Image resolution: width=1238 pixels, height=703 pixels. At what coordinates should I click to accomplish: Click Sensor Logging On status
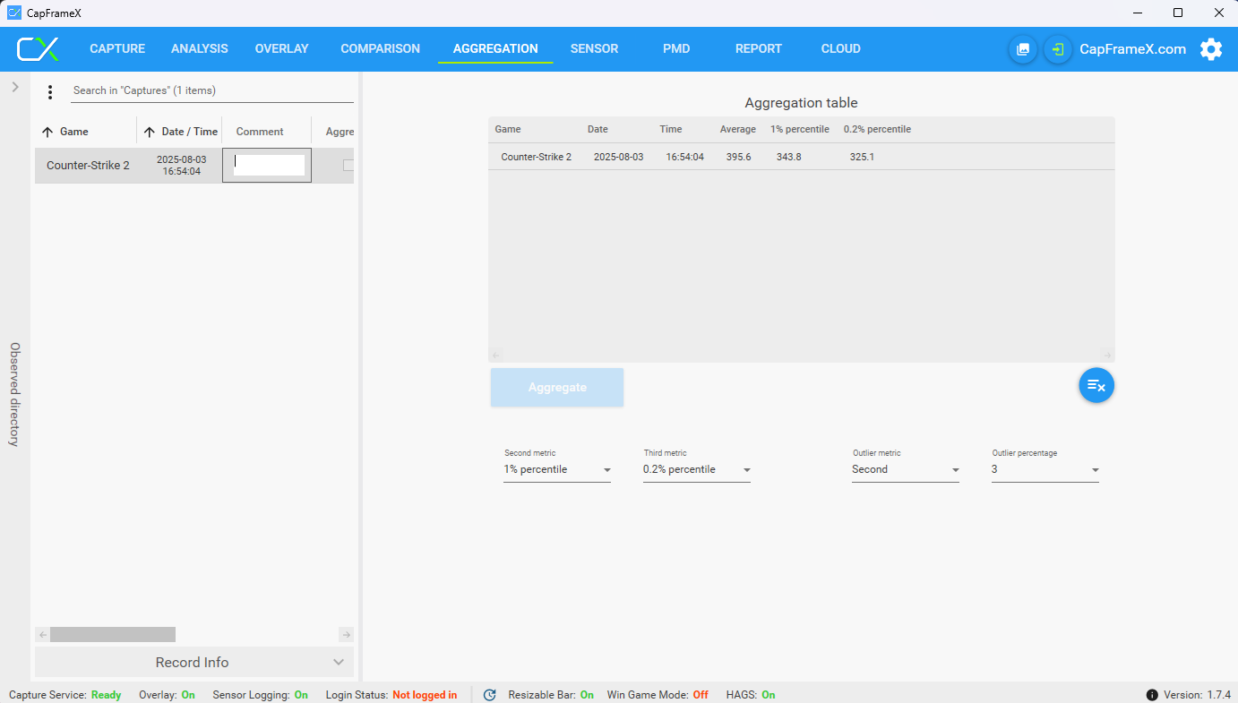click(260, 695)
